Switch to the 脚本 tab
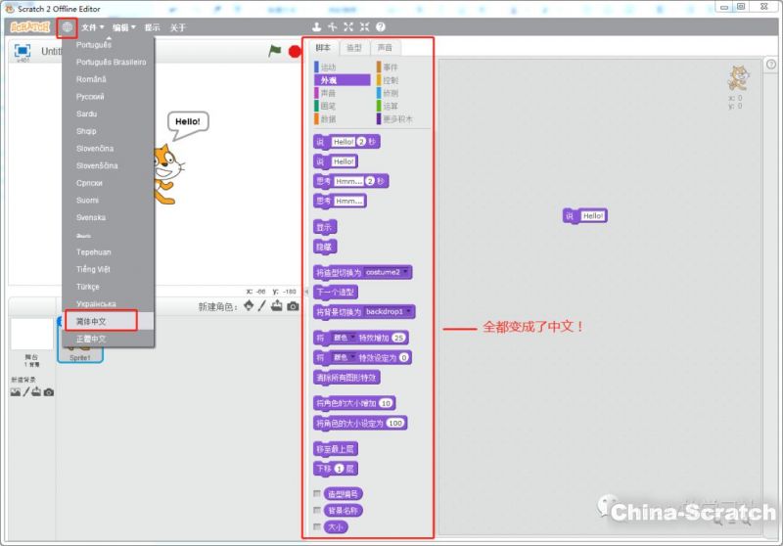 323,47
